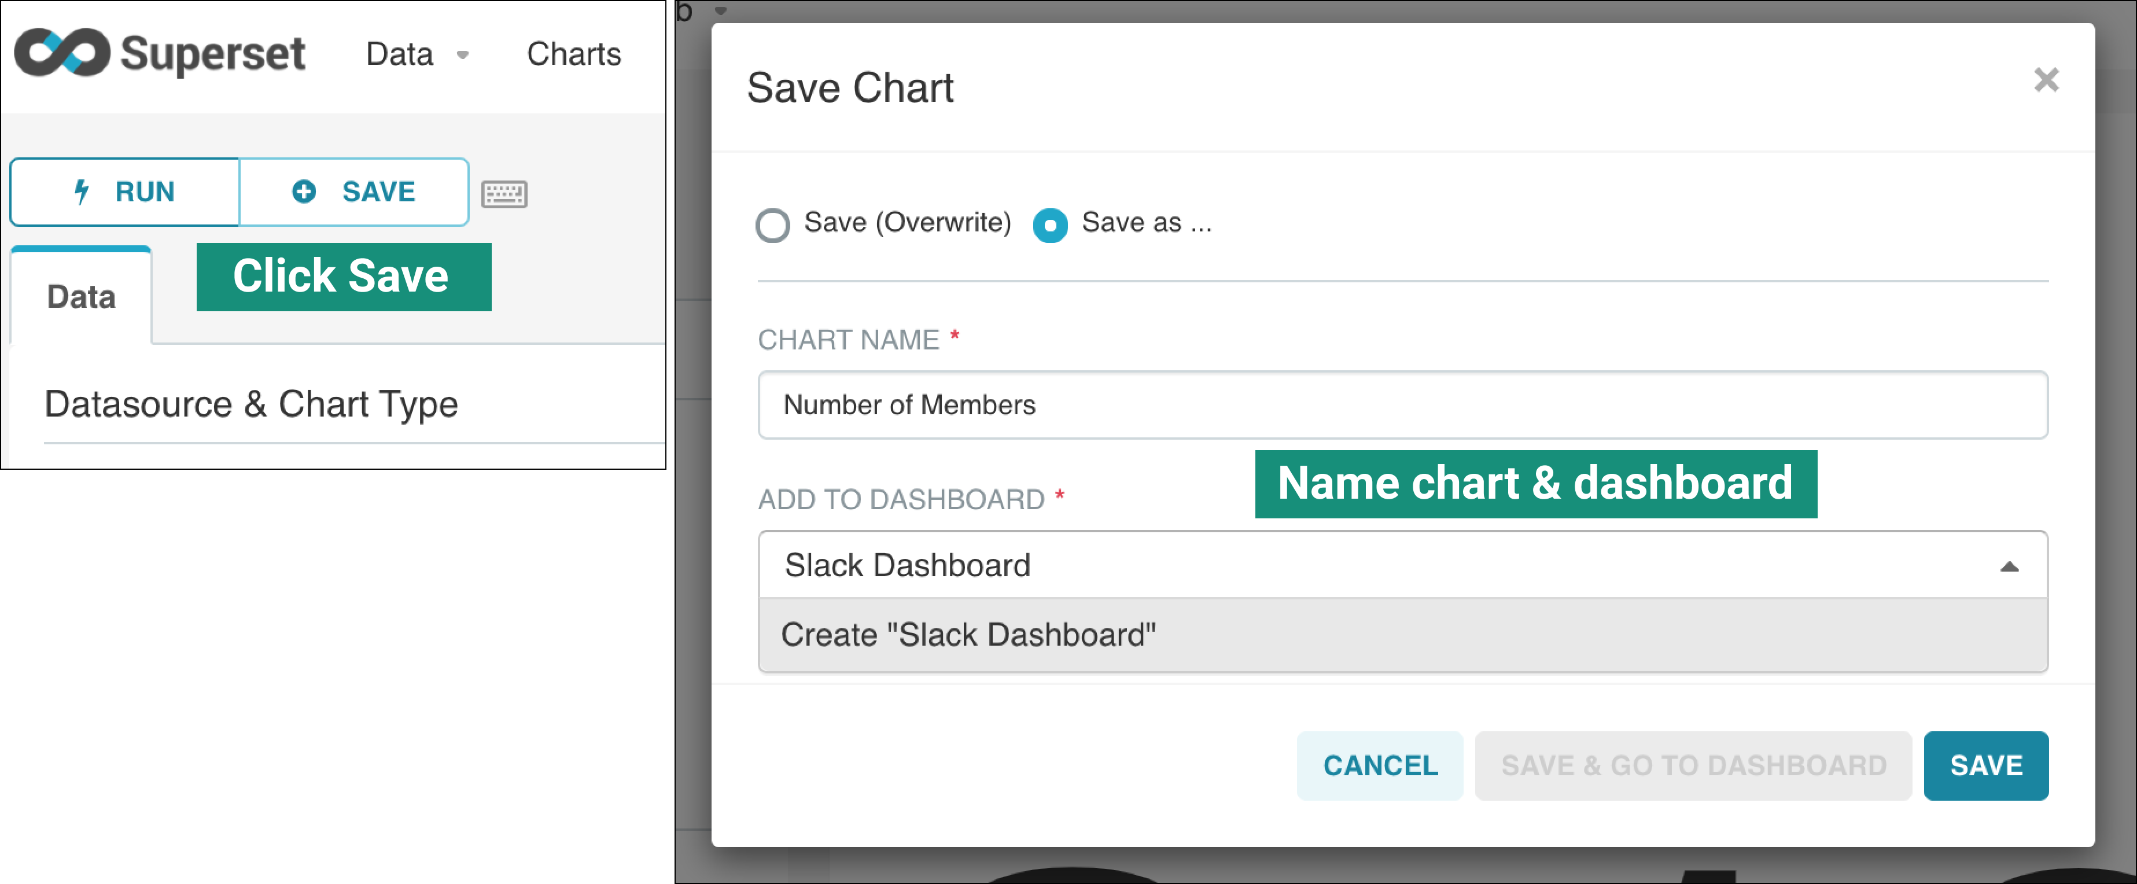Select the Save (Overwrite) radio button
The height and width of the screenshot is (884, 2137).
(772, 224)
